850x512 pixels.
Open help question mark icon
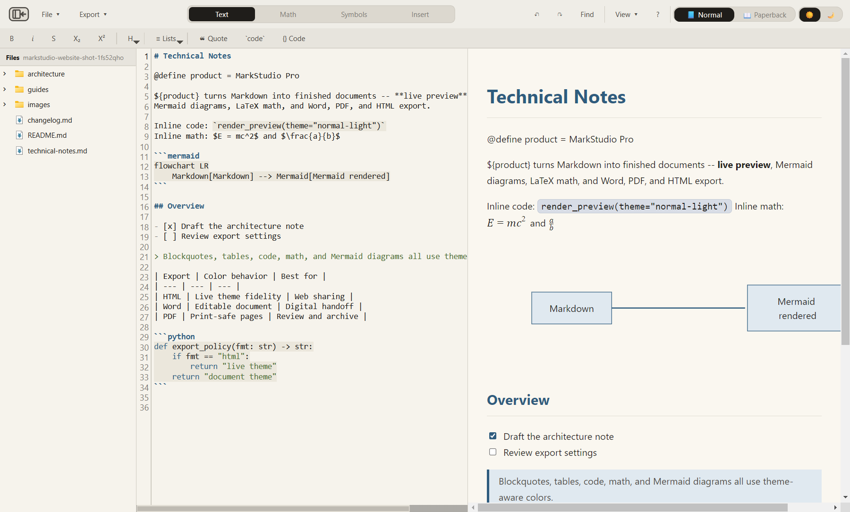coord(658,15)
